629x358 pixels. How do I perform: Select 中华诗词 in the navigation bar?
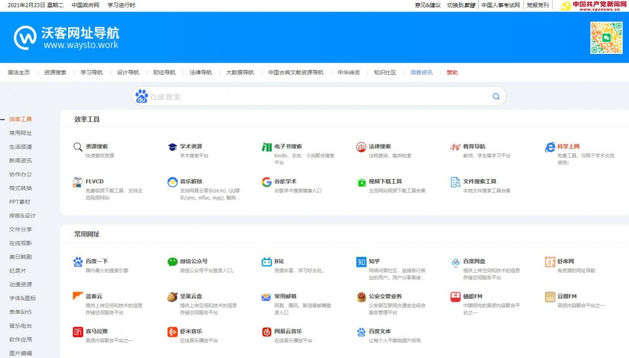pyautogui.click(x=348, y=73)
